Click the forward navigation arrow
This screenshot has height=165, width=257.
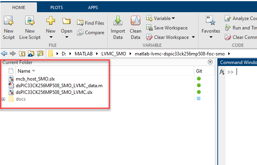coord(13,53)
